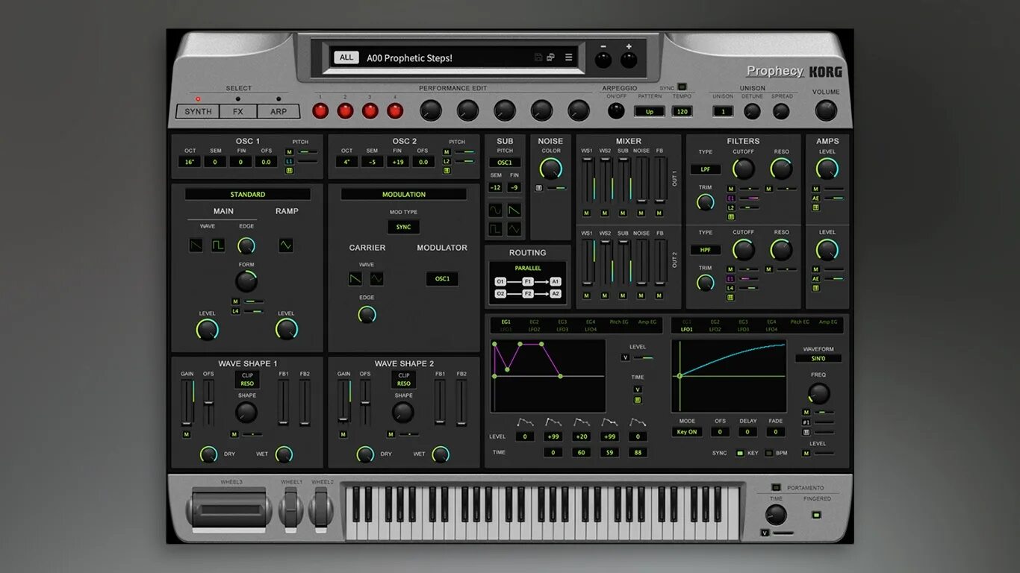Open the MODULATION oscillator type selector
1020x573 pixels.
click(x=404, y=194)
